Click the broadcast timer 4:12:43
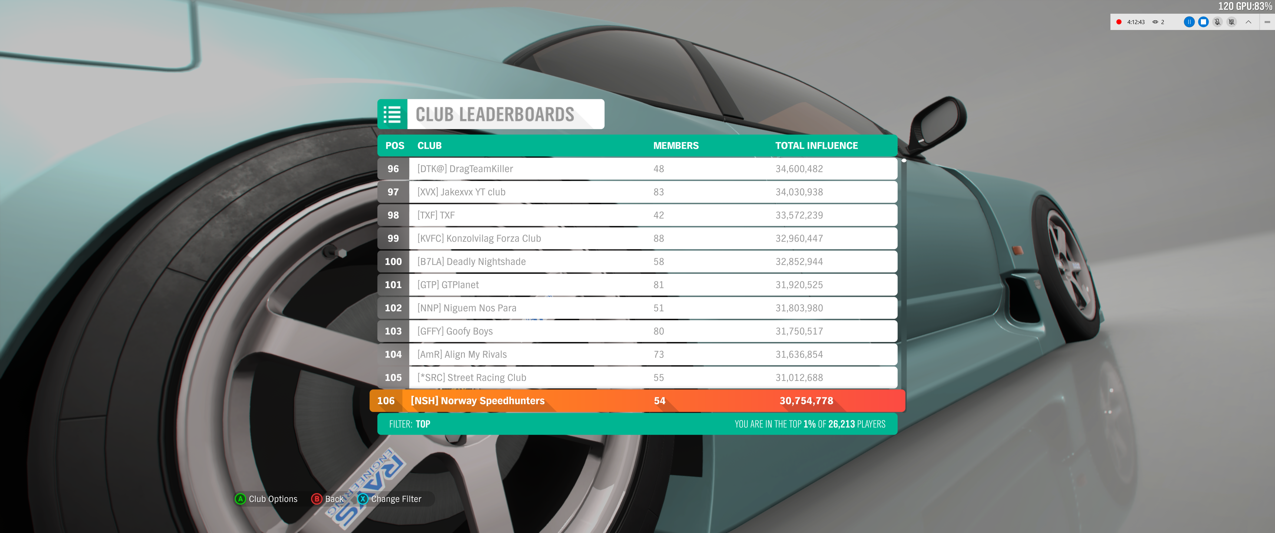 coord(1135,22)
